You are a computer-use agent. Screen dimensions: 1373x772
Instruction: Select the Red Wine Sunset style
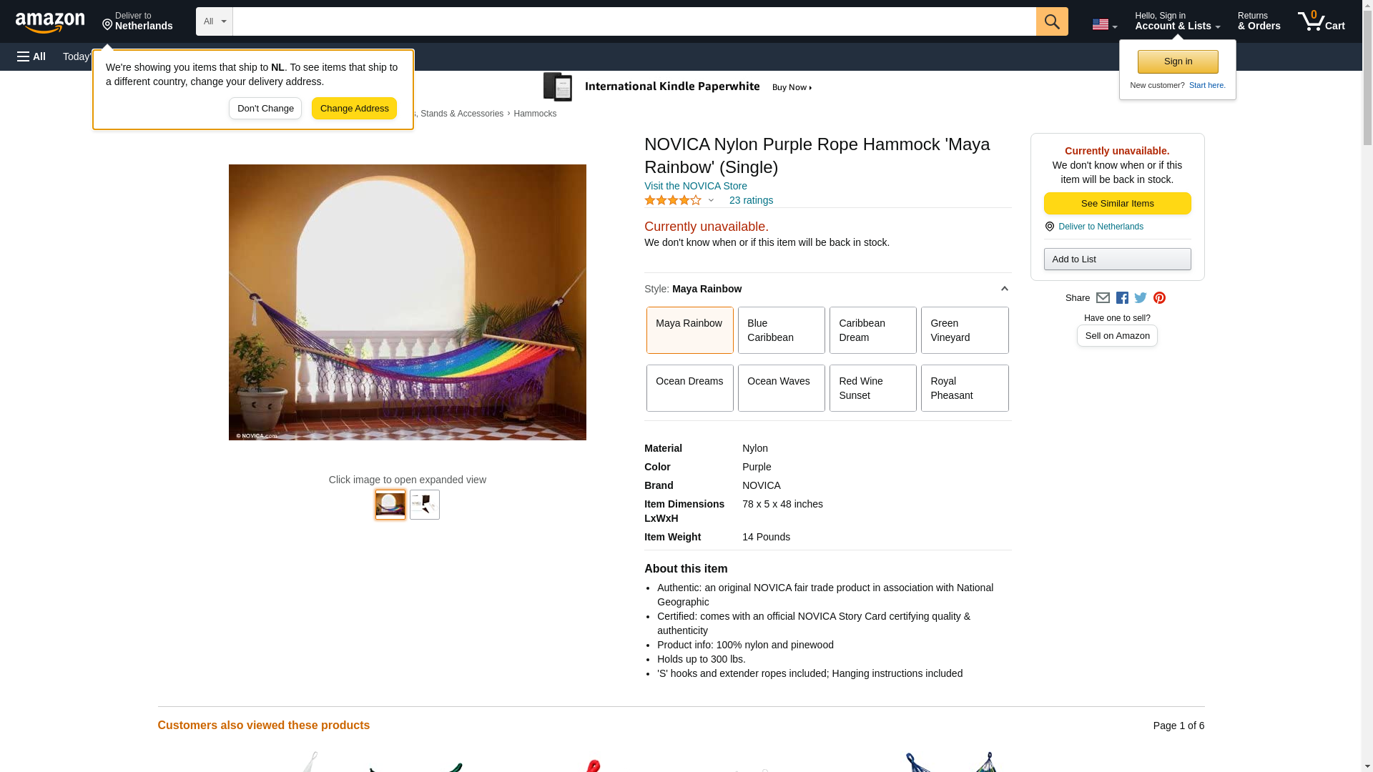click(x=872, y=388)
